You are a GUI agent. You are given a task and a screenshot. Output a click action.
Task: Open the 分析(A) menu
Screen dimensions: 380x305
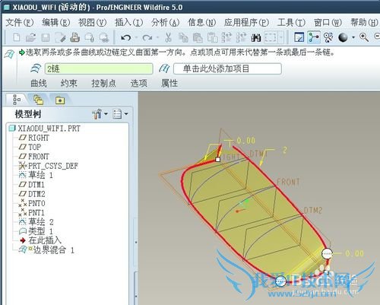(166, 23)
